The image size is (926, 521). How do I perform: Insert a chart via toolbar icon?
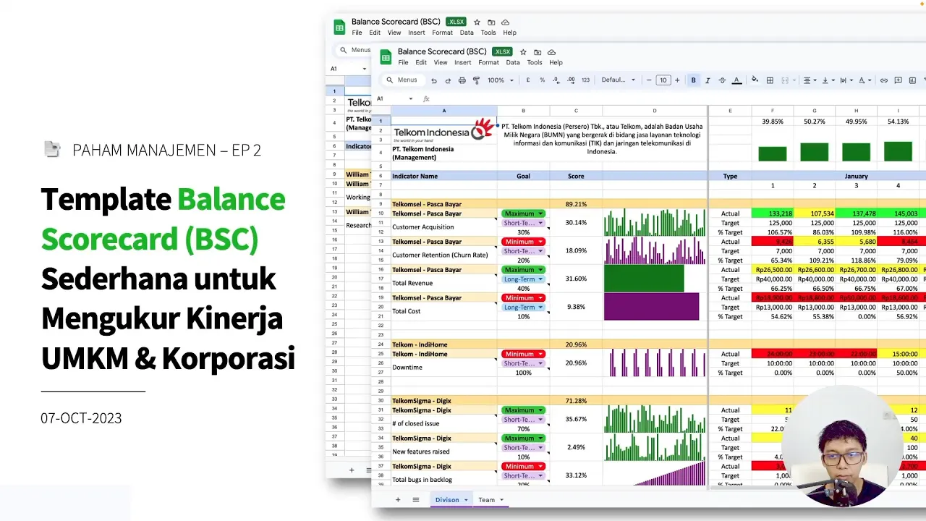tap(912, 80)
